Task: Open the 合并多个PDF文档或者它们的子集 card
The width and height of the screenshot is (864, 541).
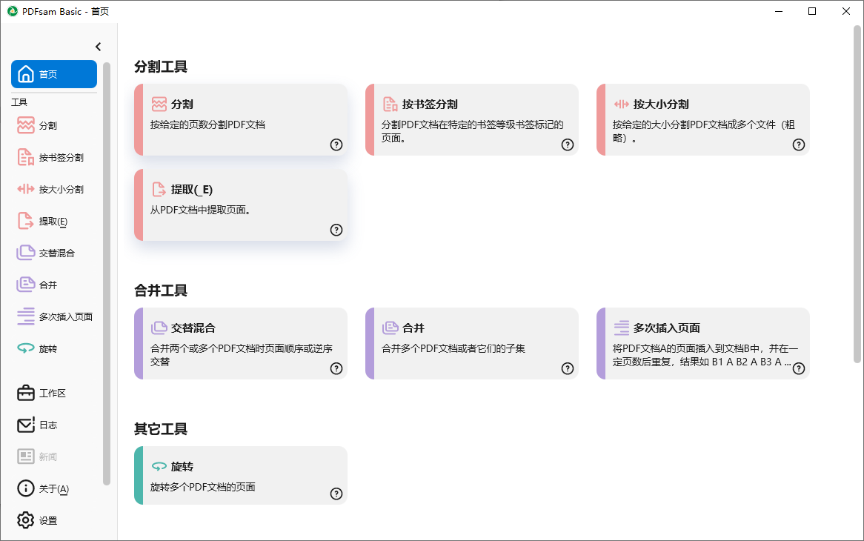Action: coord(472,343)
